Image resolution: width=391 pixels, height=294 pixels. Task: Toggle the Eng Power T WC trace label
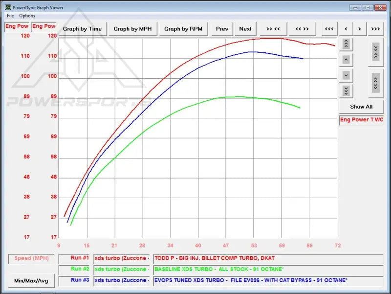click(x=361, y=120)
